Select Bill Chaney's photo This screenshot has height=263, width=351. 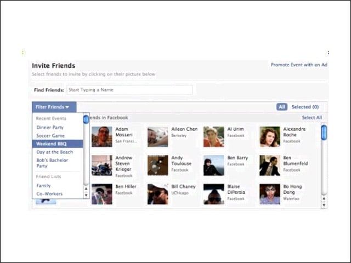point(158,194)
